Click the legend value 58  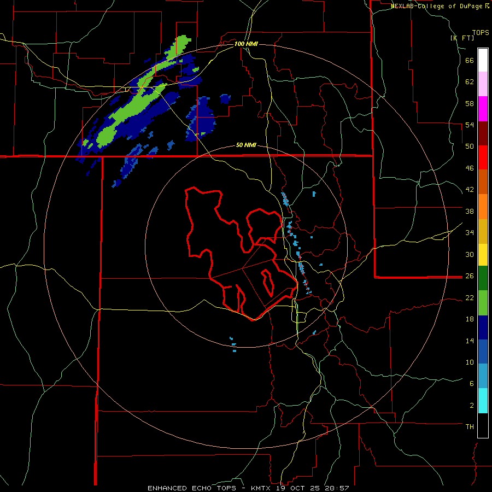click(x=470, y=103)
